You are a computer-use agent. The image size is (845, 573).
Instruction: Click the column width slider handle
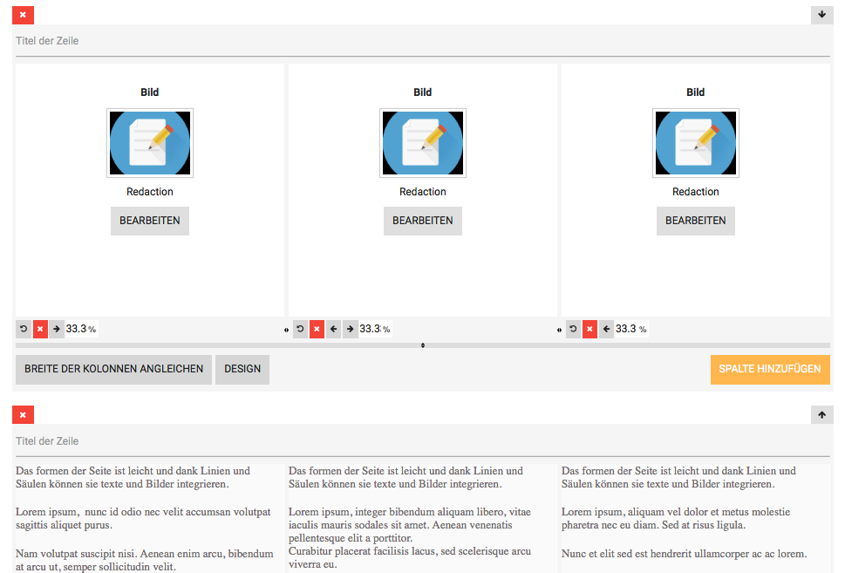pyautogui.click(x=423, y=345)
